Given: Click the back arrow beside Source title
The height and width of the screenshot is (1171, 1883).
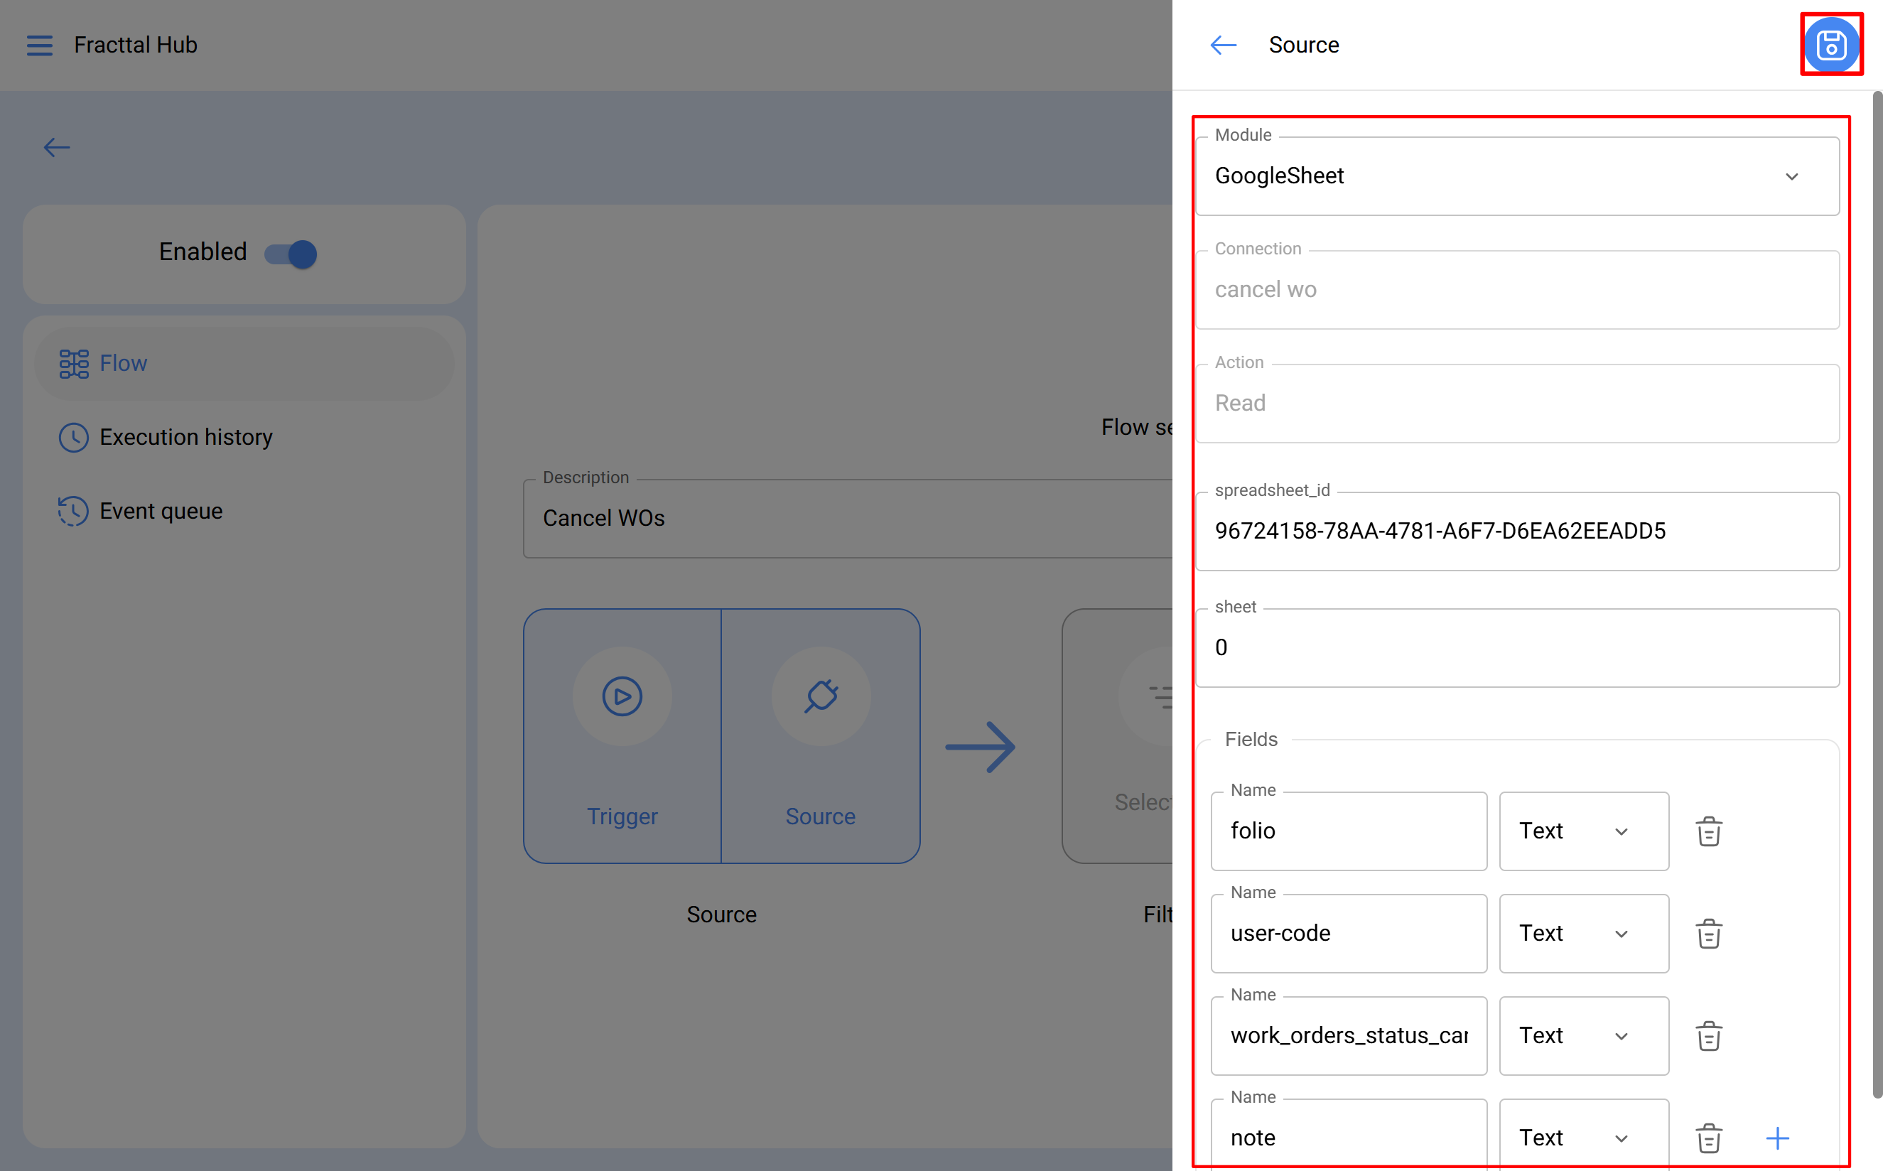Looking at the screenshot, I should 1223,45.
